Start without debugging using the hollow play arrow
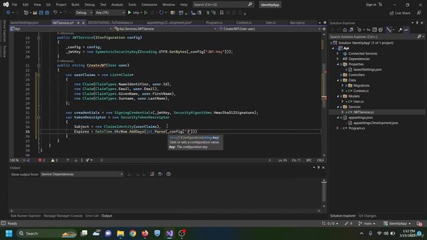This screenshot has width=427, height=240. click(x=145, y=13)
